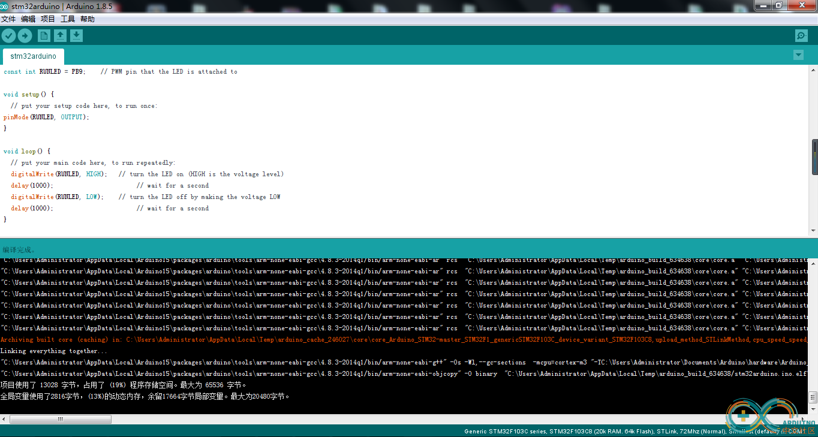Screen dimensions: 818x437
Task: Click 'digitalWrite(RUNLED, LOW);' code line
Action: [57, 197]
